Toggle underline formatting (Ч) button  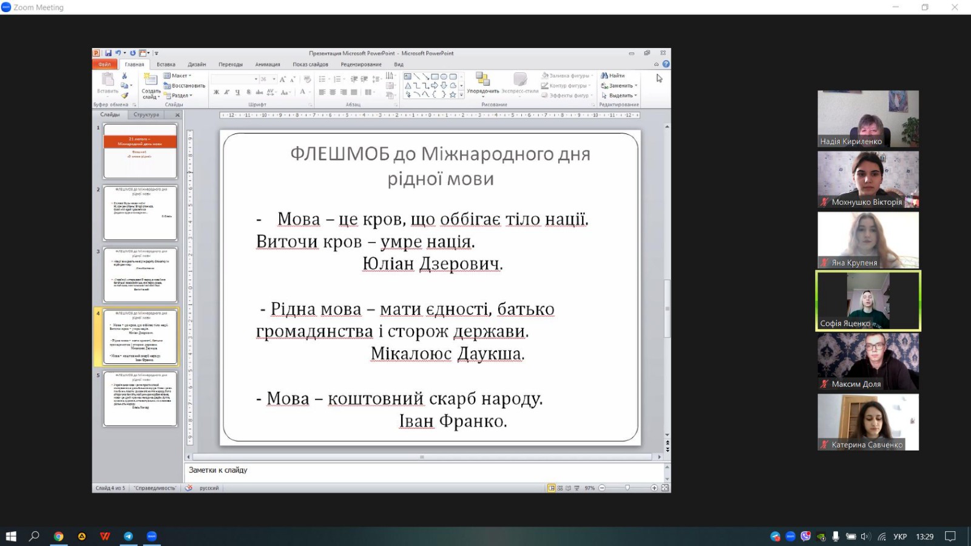[237, 92]
